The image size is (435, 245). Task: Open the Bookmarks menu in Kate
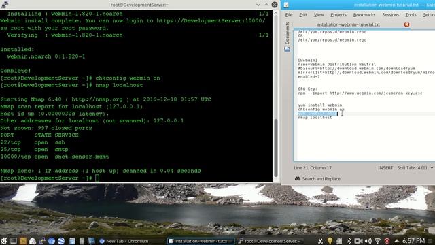[364, 15]
